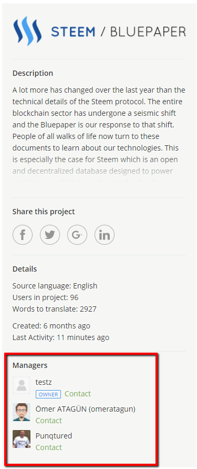Screen dimensions: 197x469
Task: Click the STEEM / BLUEPAPER title
Action: point(119,32)
